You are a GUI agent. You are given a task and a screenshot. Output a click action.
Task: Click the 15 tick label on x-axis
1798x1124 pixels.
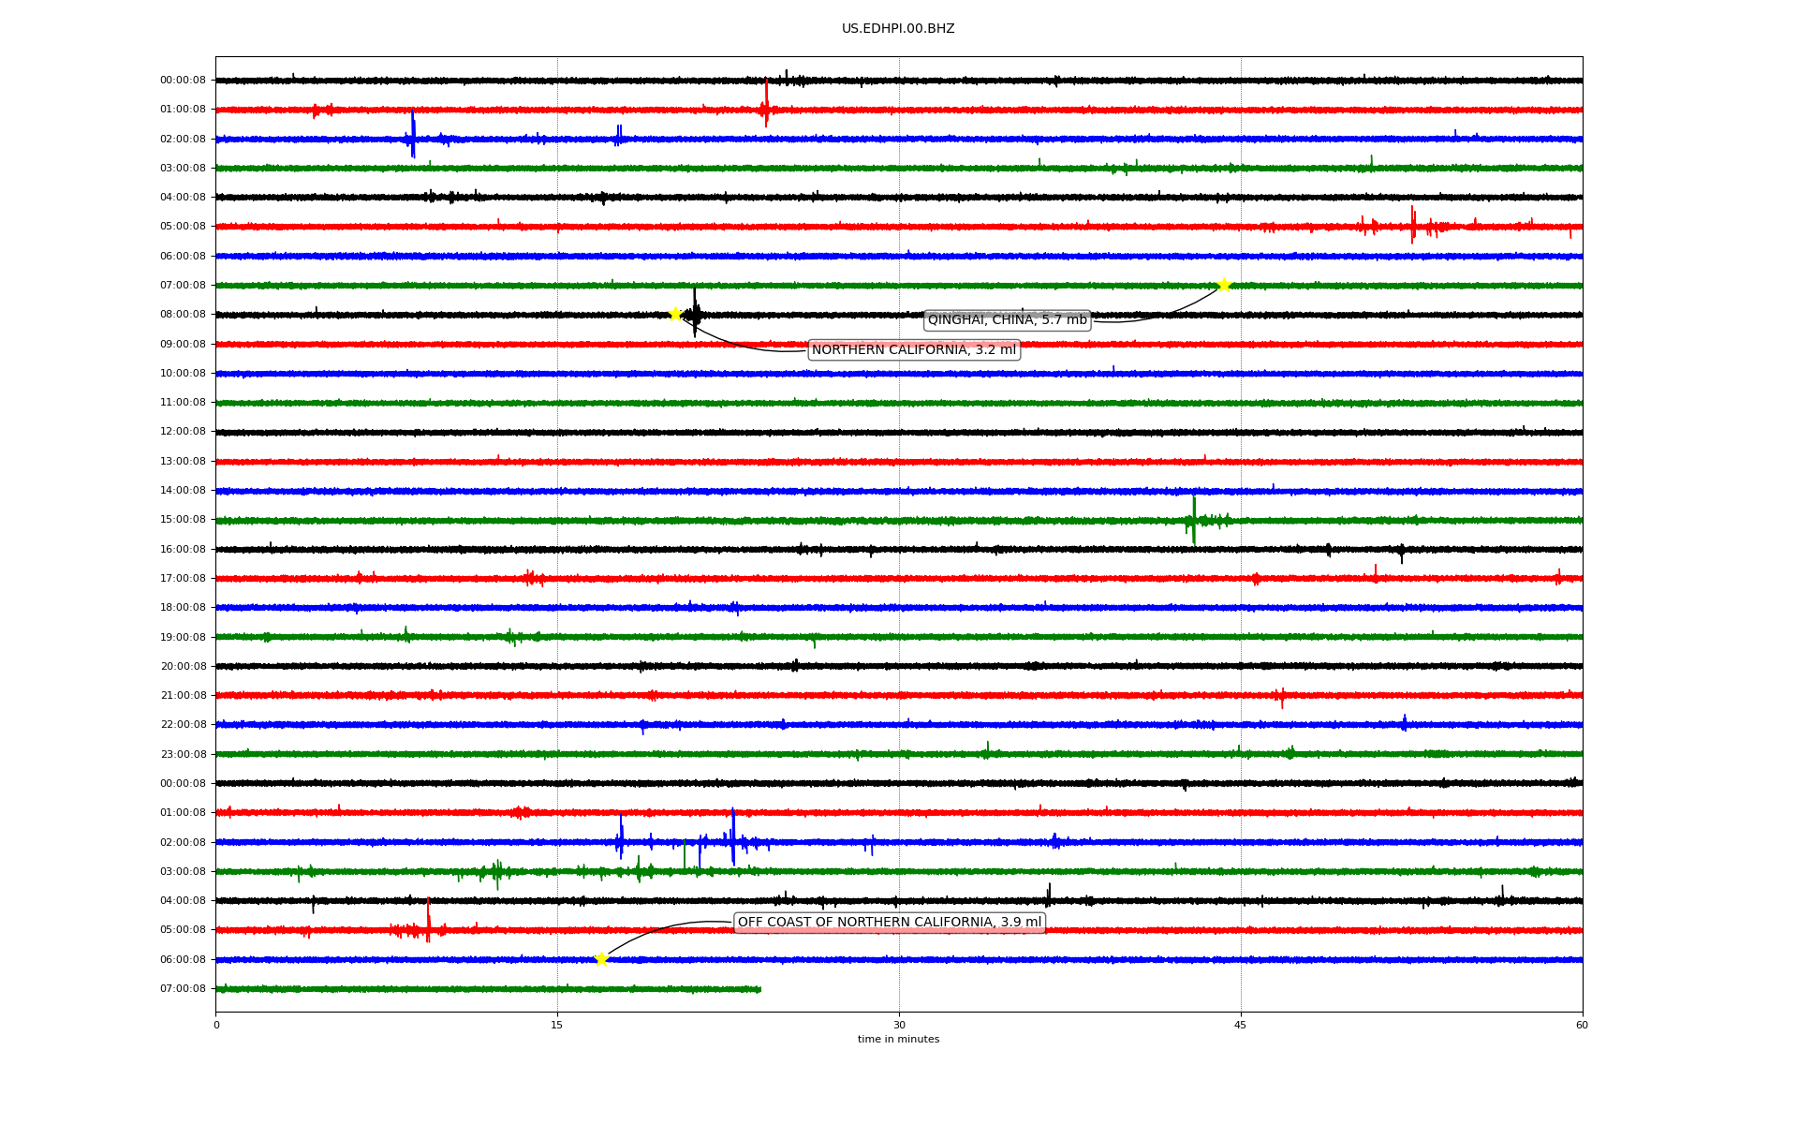[557, 1025]
